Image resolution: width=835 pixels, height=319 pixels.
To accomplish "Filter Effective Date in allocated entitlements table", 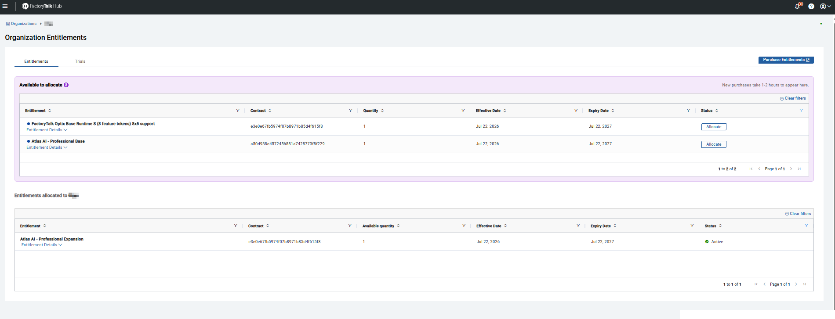I will point(578,226).
